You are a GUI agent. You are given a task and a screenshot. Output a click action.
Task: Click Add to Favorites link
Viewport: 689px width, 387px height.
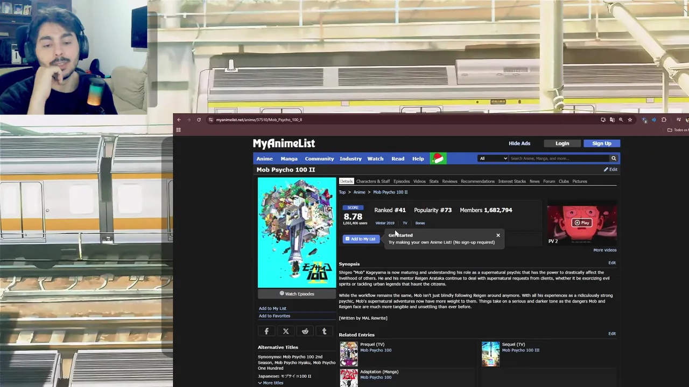275,316
